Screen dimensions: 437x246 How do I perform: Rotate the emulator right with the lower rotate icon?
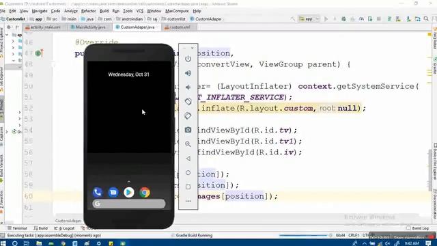click(x=188, y=115)
